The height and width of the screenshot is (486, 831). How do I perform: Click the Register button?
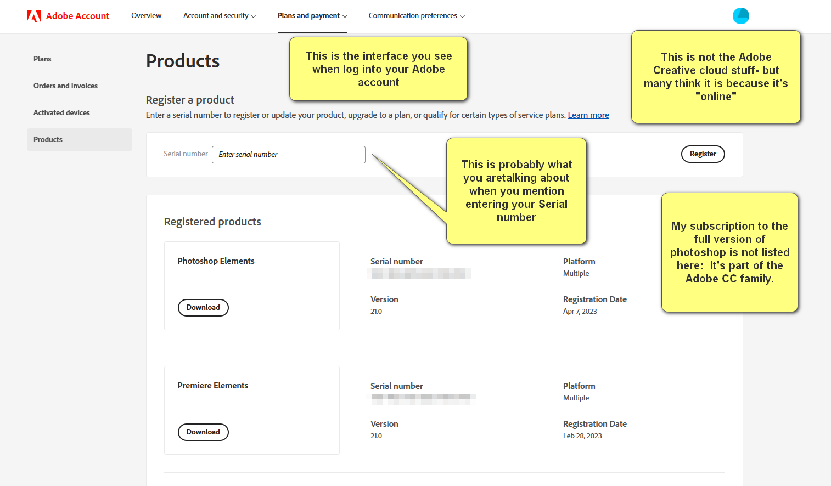tap(703, 154)
